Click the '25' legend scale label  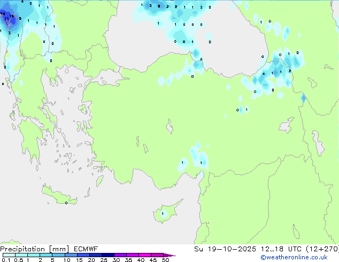(104, 260)
